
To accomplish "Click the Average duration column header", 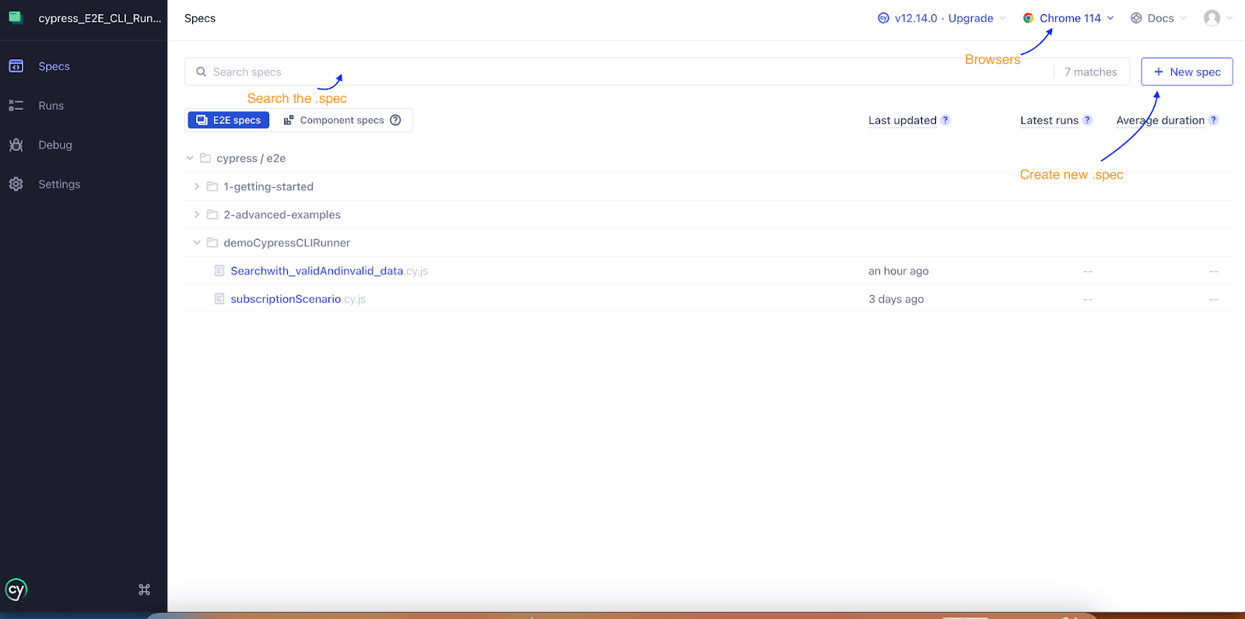I will point(1160,120).
